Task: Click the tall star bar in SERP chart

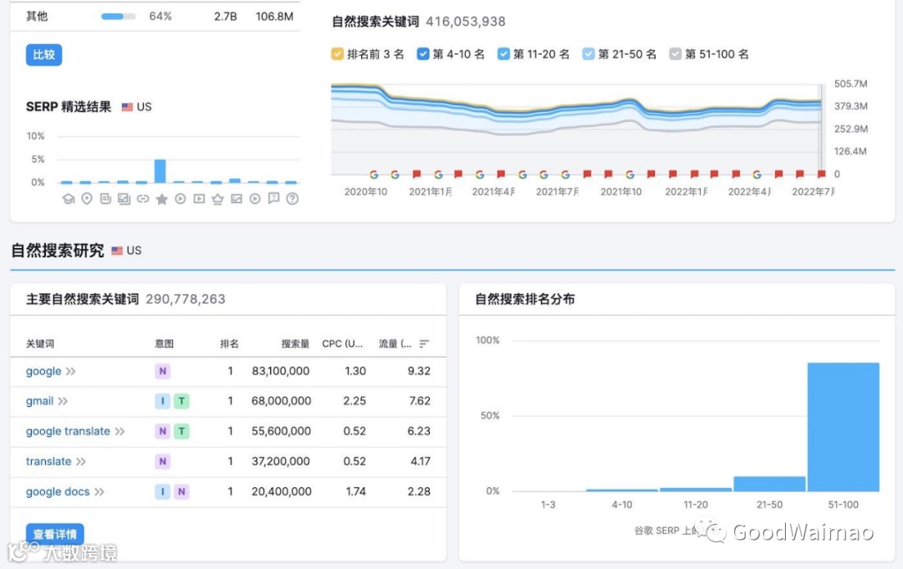Action: (160, 171)
